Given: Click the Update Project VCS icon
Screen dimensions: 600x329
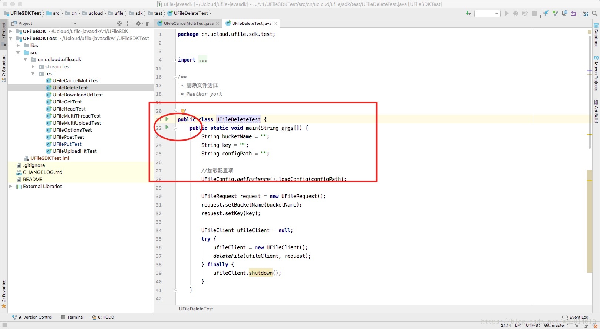Looking at the screenshot, I should click(546, 13).
